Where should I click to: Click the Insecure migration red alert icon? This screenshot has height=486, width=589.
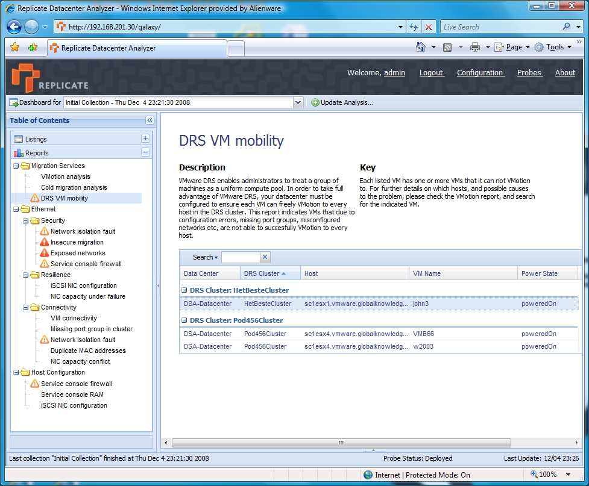pos(45,242)
